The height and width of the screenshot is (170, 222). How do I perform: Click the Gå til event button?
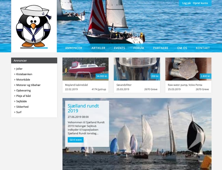tap(75, 140)
